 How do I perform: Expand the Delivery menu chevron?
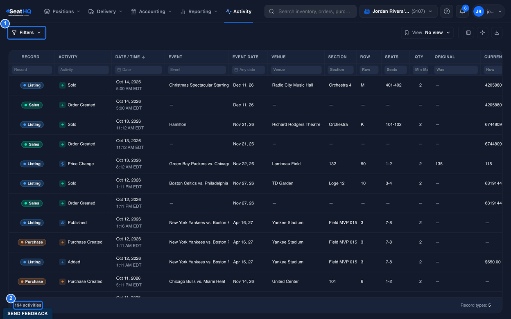pos(120,11)
